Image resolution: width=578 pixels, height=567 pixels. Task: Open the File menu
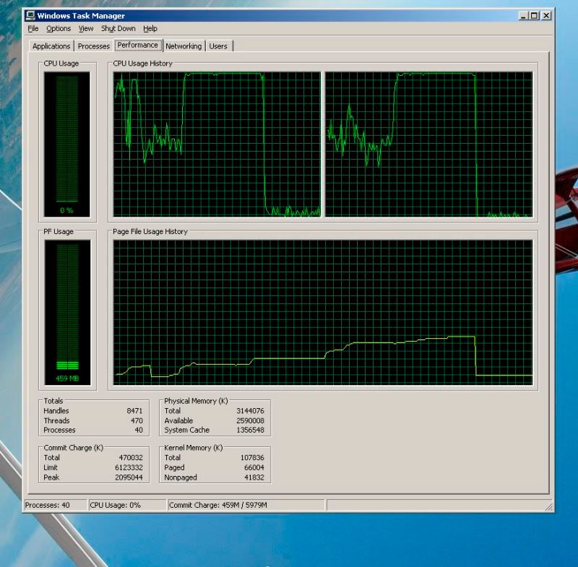tap(33, 29)
